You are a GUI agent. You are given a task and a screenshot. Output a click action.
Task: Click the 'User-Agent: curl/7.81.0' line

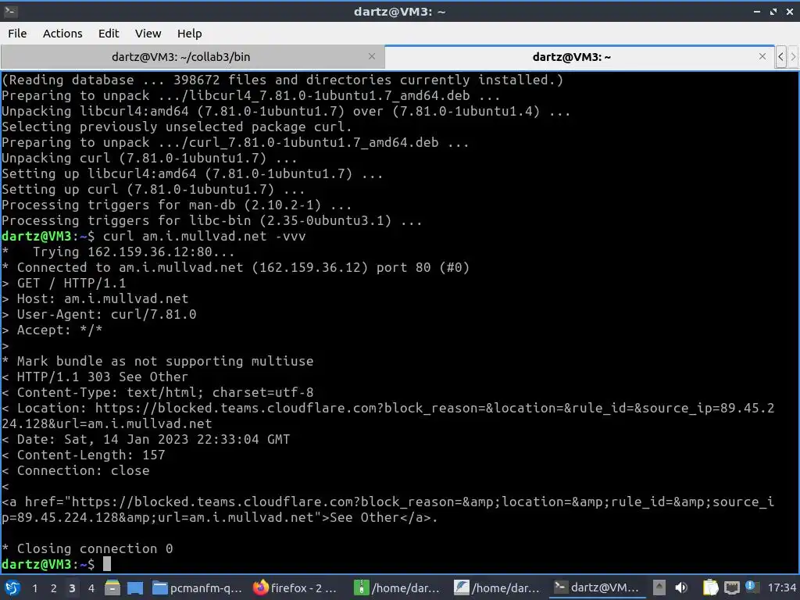(x=106, y=314)
